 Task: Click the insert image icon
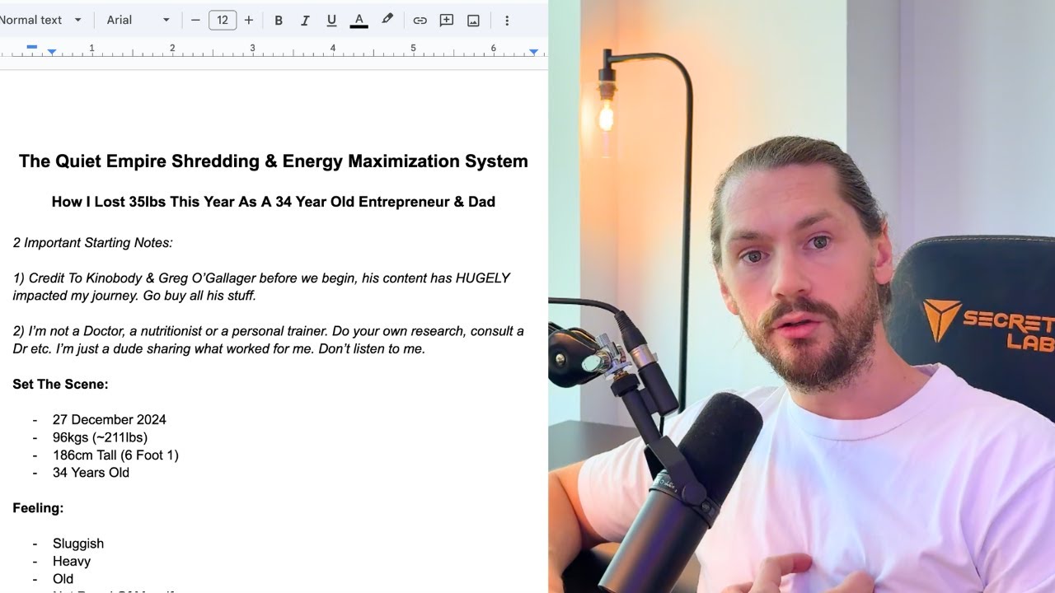(x=473, y=20)
